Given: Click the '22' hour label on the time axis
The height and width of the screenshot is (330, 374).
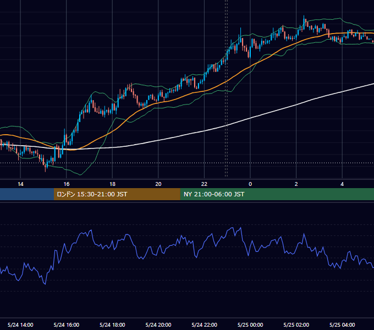Looking at the screenshot, I should (x=204, y=184).
